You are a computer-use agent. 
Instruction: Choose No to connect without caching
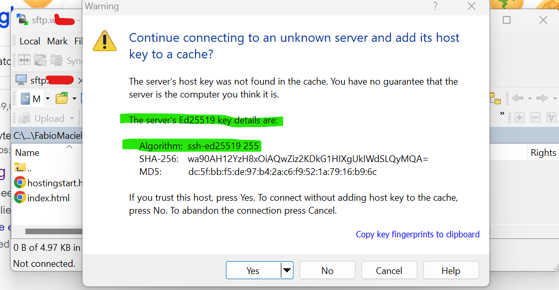327,270
